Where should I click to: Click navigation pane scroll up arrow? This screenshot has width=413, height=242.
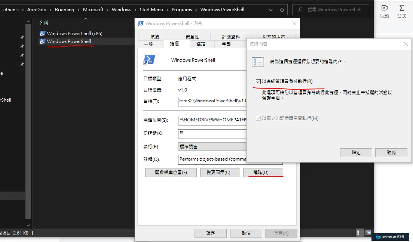click(28, 21)
